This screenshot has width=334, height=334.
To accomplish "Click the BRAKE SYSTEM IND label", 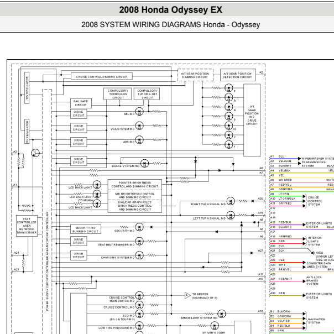I will click(126, 166).
